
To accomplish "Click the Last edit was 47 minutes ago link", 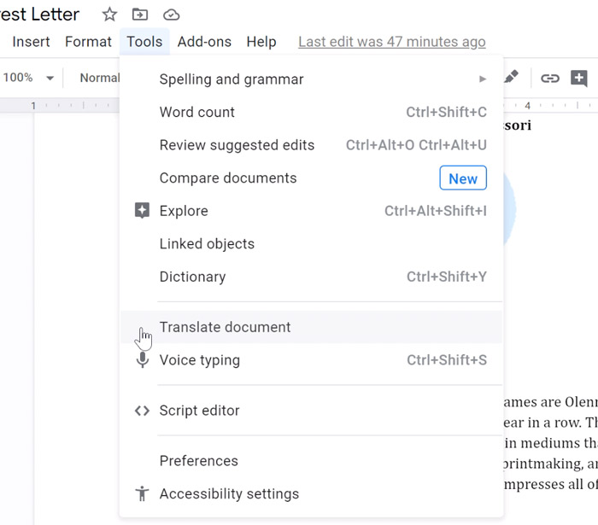I will pyautogui.click(x=391, y=42).
